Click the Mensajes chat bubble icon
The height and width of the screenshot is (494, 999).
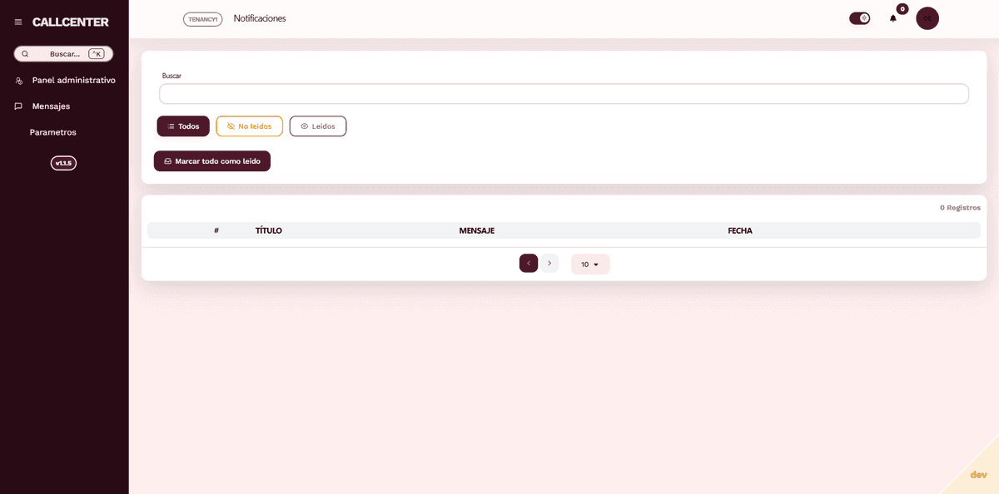(x=18, y=106)
